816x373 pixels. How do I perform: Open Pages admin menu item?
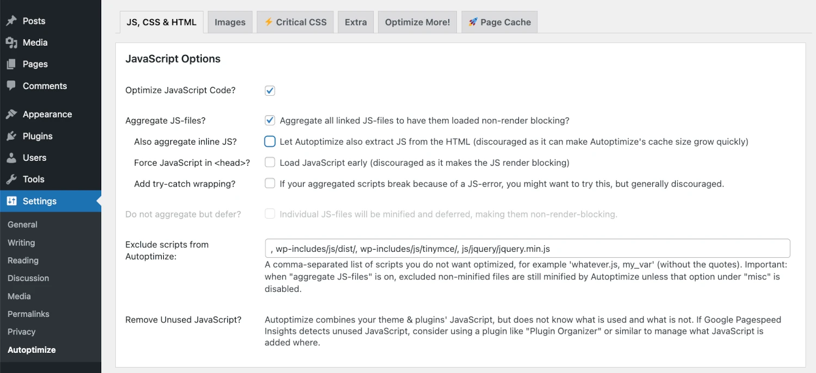[51, 64]
